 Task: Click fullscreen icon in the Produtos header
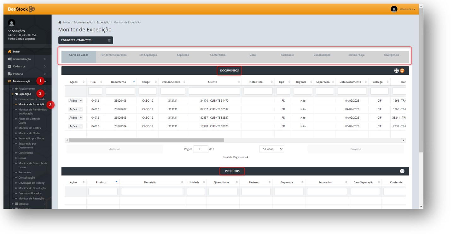[402, 171]
